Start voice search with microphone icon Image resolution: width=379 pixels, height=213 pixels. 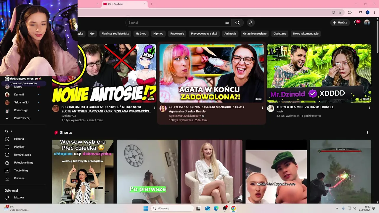pos(251,22)
